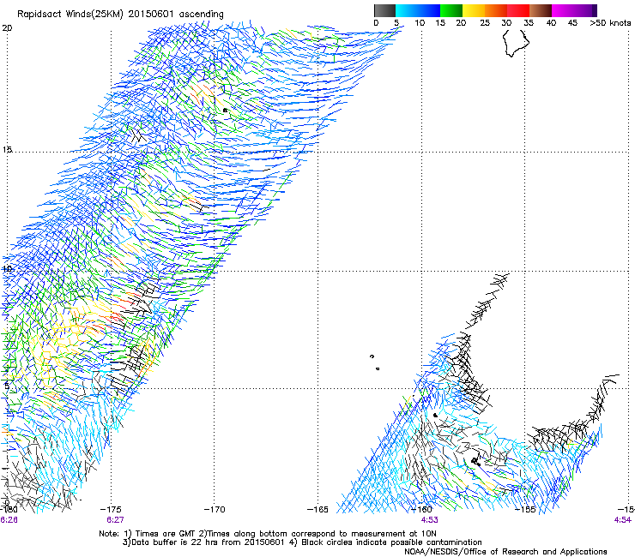This screenshot has height=557, width=635.
Task: Click the island outline near the legend
Action: [x=516, y=43]
